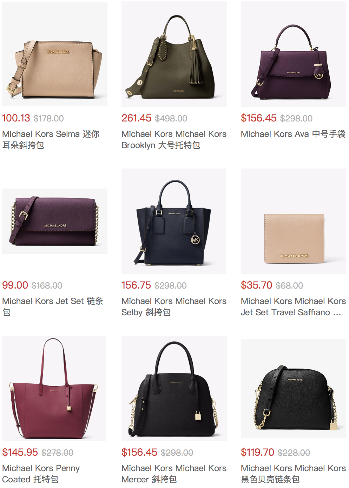Click the Michael Kors Mercer 斜挎包 title

[174, 474]
